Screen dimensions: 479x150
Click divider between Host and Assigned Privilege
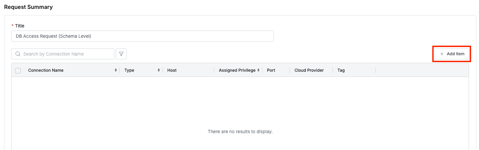coord(214,70)
